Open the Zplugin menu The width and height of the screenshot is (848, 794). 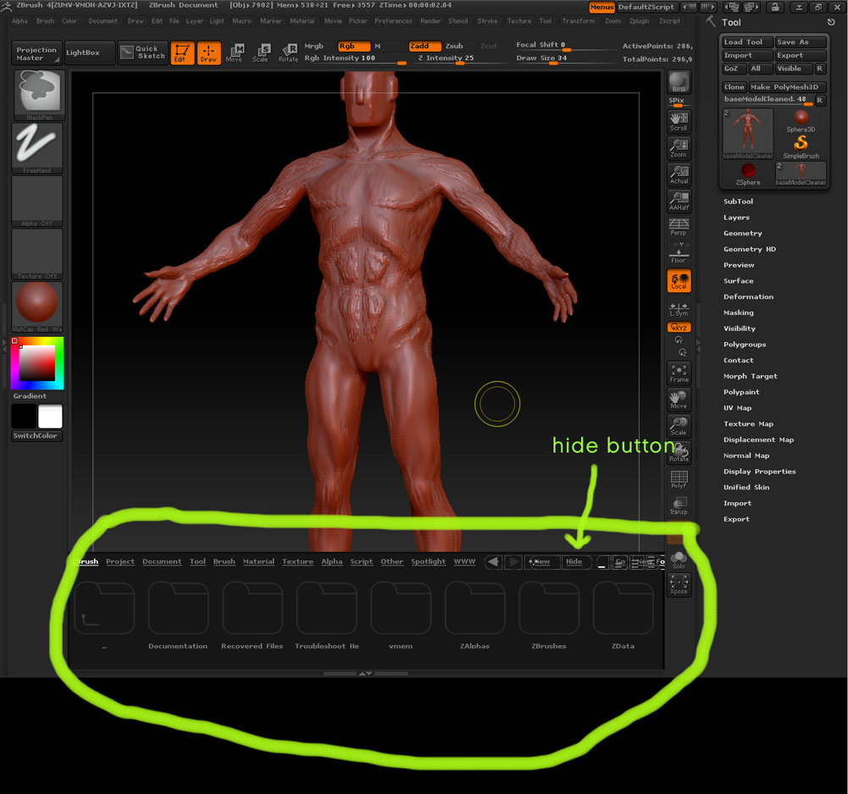(640, 21)
